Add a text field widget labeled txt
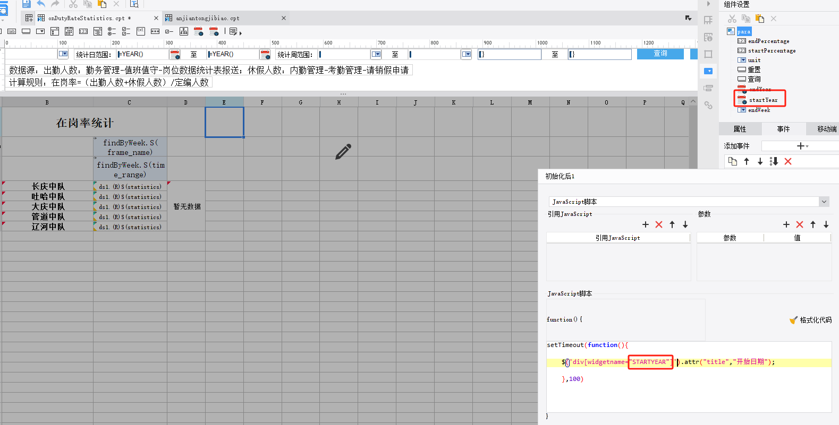Screen dimensions: 839x425 (x=141, y=31)
